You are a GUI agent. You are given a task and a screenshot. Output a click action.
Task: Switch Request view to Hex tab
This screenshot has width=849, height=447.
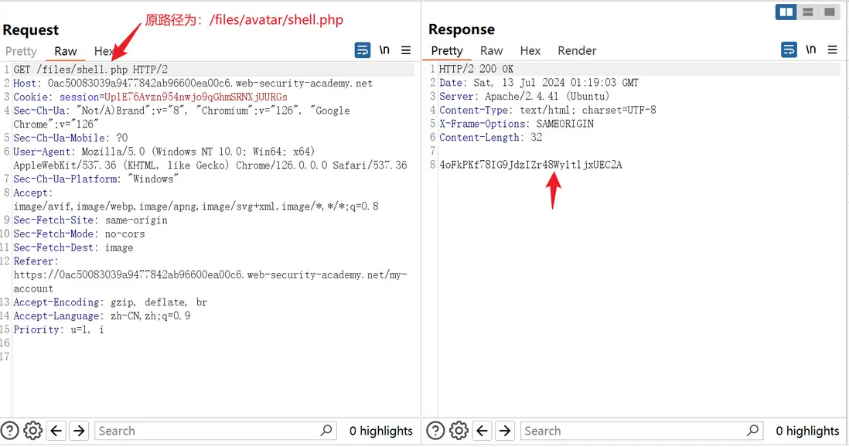click(104, 52)
